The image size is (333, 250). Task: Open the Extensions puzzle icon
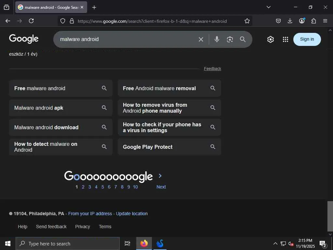coord(313,21)
